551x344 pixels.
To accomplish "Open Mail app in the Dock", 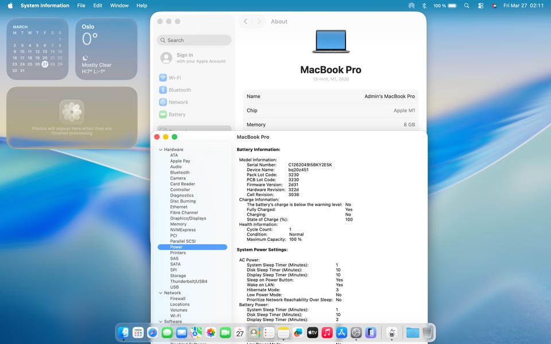I will 182,332.
